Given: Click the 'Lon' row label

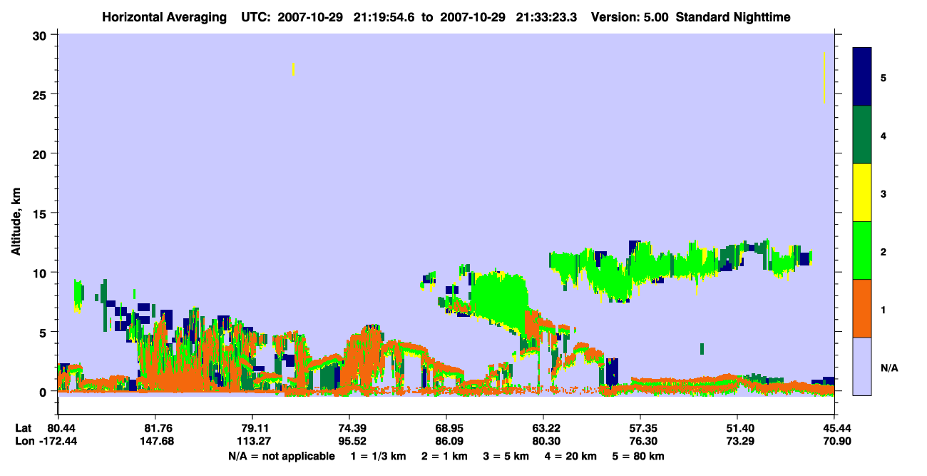Looking at the screenshot, I should [24, 440].
